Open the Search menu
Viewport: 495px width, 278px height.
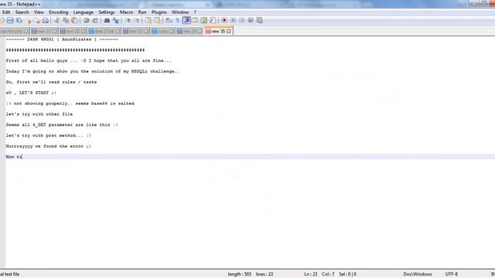[22, 12]
